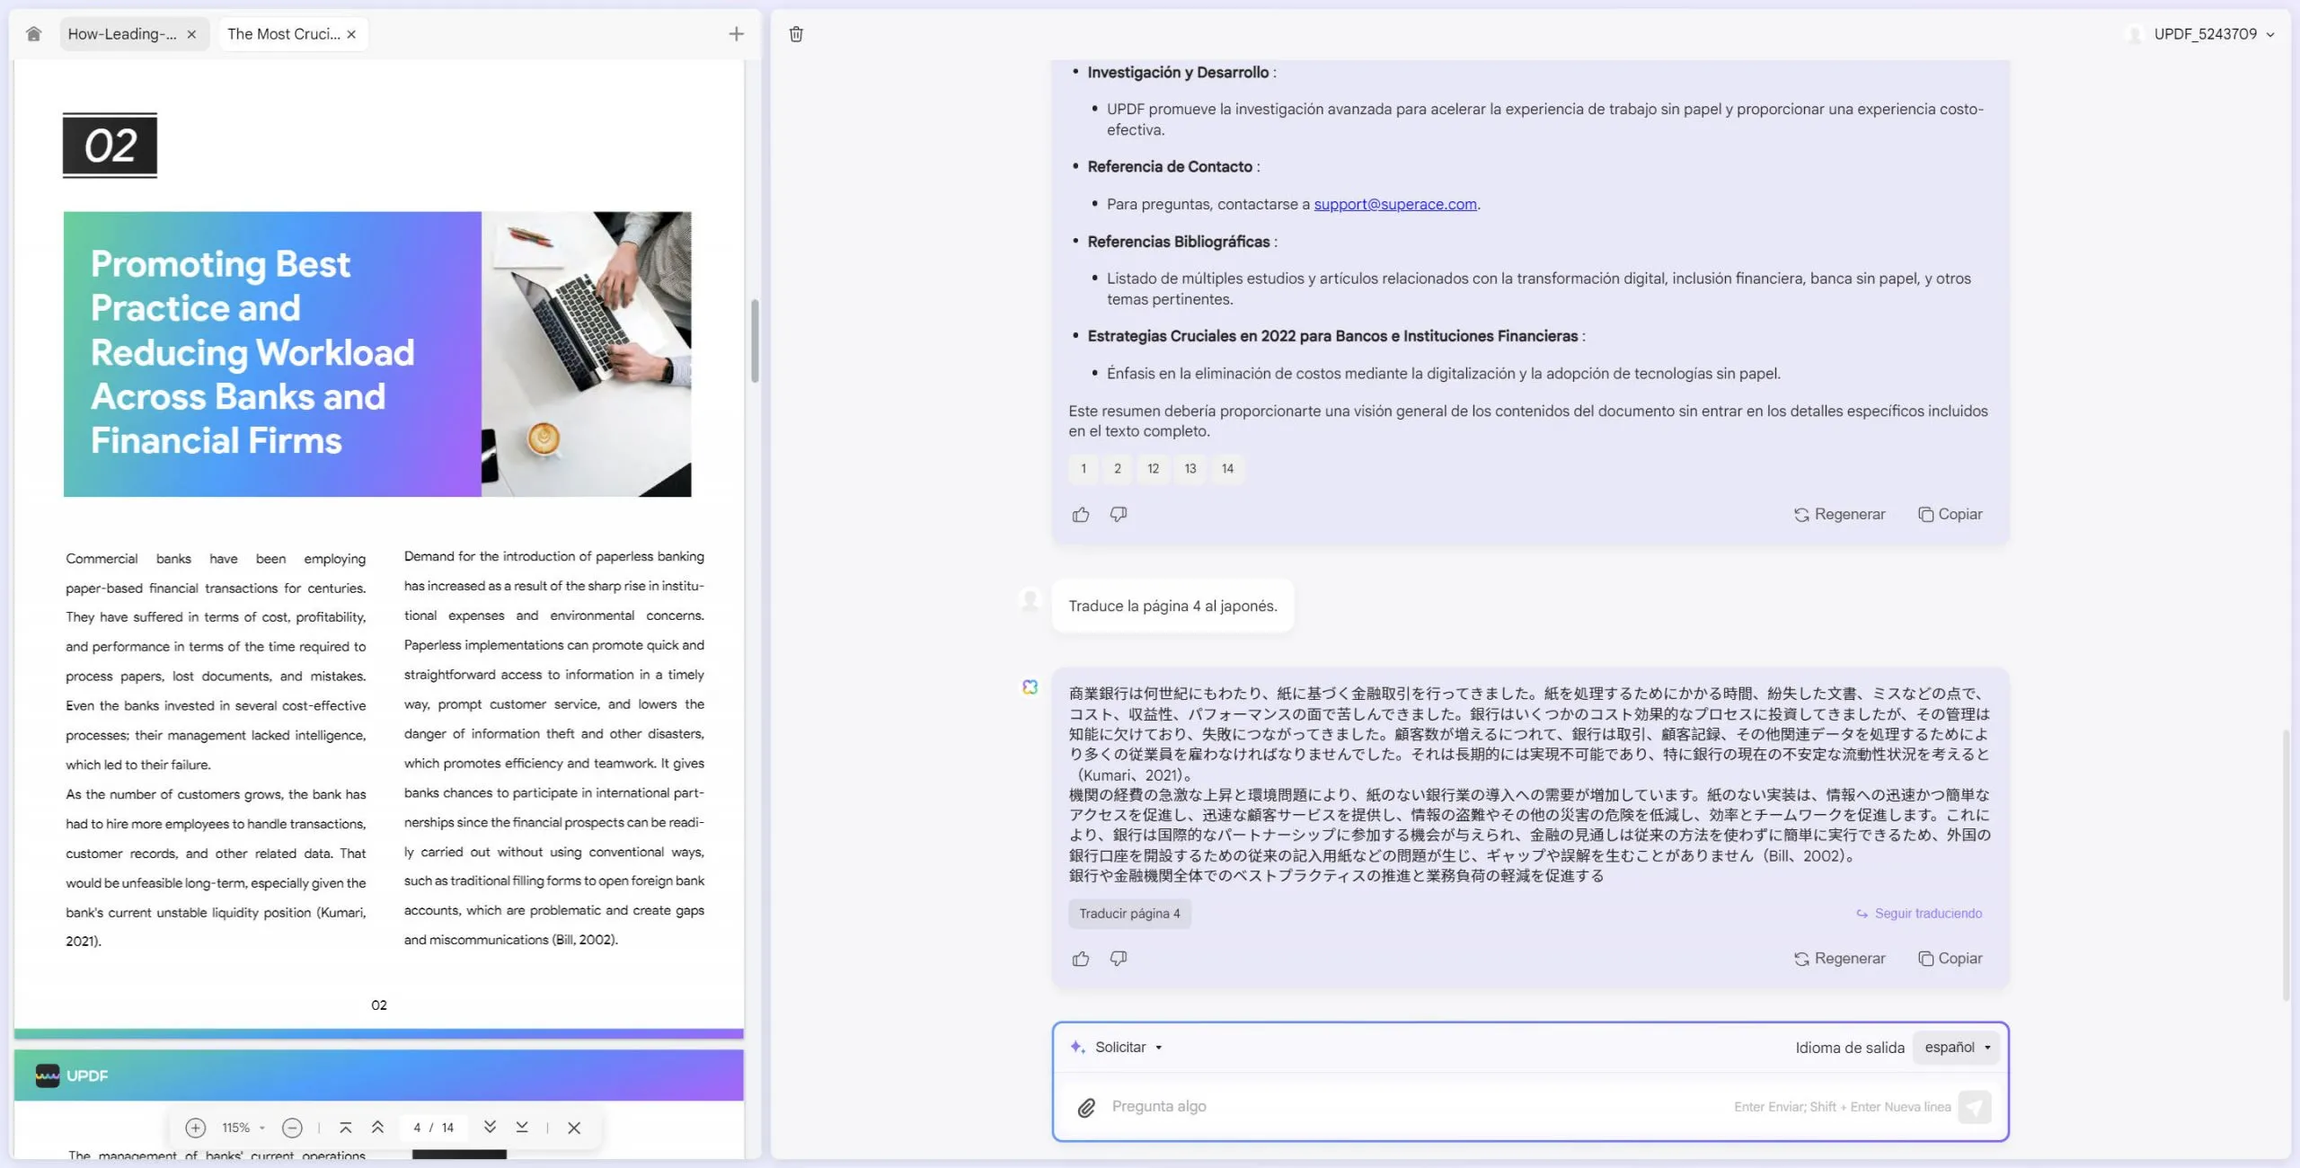This screenshot has width=2300, height=1168.
Task: Click the 'Referencia de Contacto' heading
Action: coord(1170,167)
